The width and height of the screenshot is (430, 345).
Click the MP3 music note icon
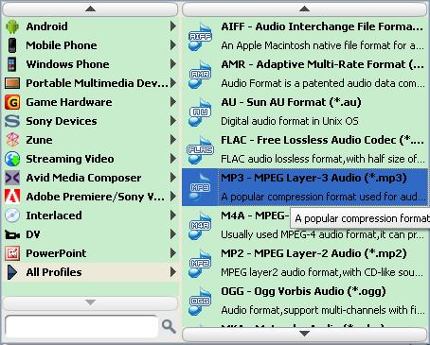click(200, 188)
